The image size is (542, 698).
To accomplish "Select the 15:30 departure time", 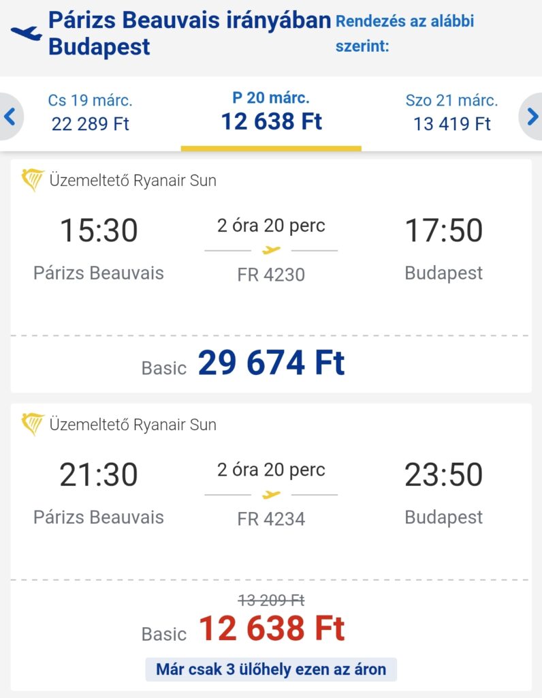I will coord(99,230).
